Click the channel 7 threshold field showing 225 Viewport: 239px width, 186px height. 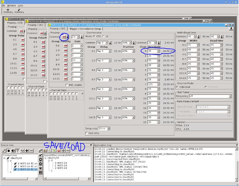click(x=152, y=84)
